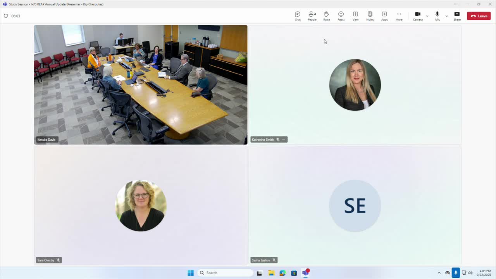Screen dimensions: 496x279
Task: Click the microphone icon in system tray
Action: [456, 273]
